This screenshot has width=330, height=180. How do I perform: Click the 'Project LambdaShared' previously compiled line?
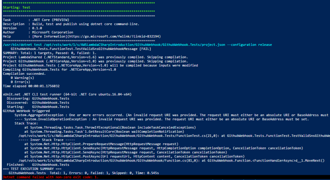pyautogui.click(x=95, y=57)
